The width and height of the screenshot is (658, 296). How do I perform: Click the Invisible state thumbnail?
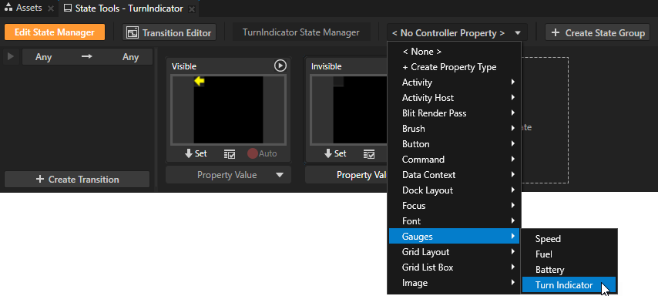coord(348,110)
